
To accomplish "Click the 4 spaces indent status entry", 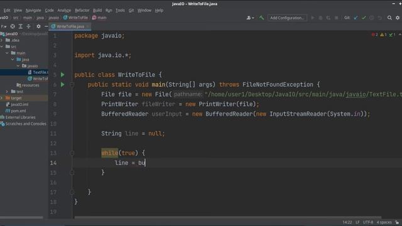I will (x=384, y=222).
